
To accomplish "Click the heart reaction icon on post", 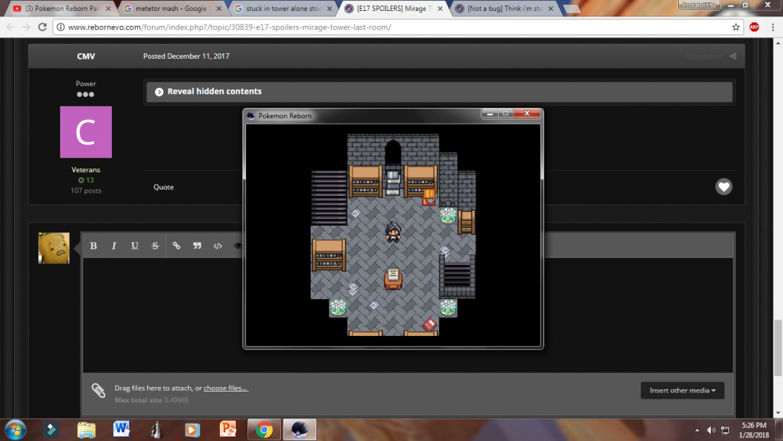I will click(723, 187).
